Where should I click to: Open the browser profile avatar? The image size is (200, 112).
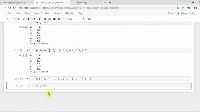(x=195, y=8)
